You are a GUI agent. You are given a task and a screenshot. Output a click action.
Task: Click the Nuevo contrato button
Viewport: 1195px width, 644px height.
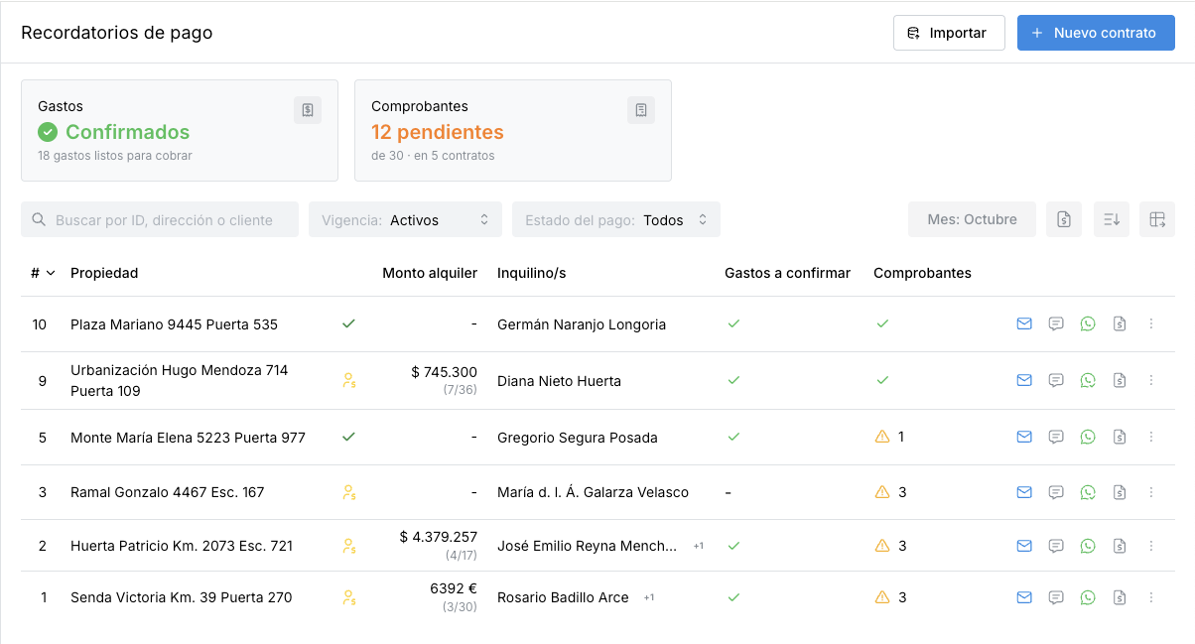click(1096, 33)
